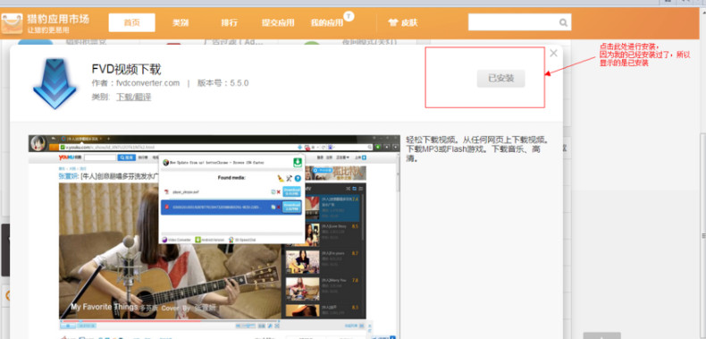Close the FVD视频下载 detail dialog

click(554, 53)
